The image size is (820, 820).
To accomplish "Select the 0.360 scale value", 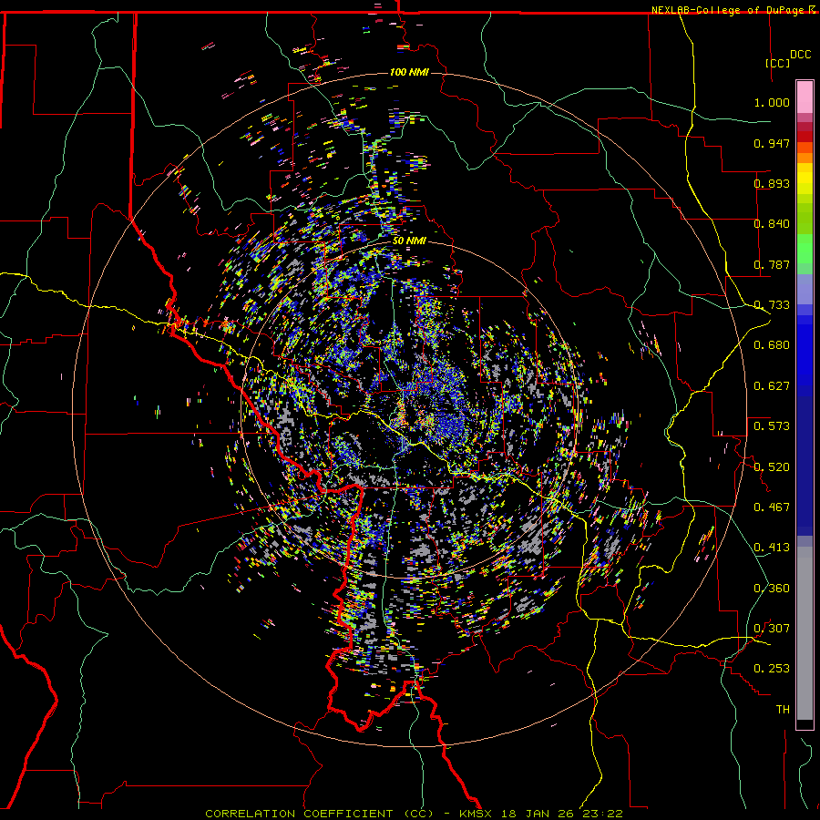I will click(x=772, y=589).
